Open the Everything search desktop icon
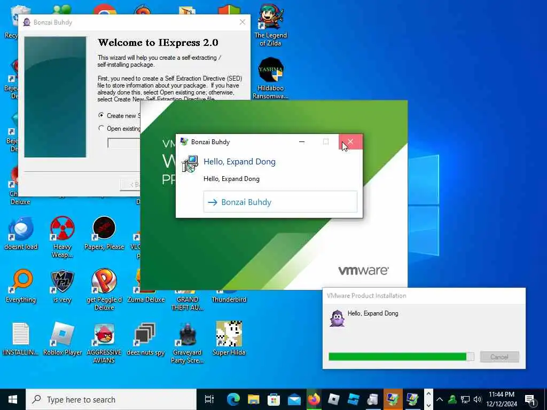The width and height of the screenshot is (547, 410). pyautogui.click(x=21, y=286)
